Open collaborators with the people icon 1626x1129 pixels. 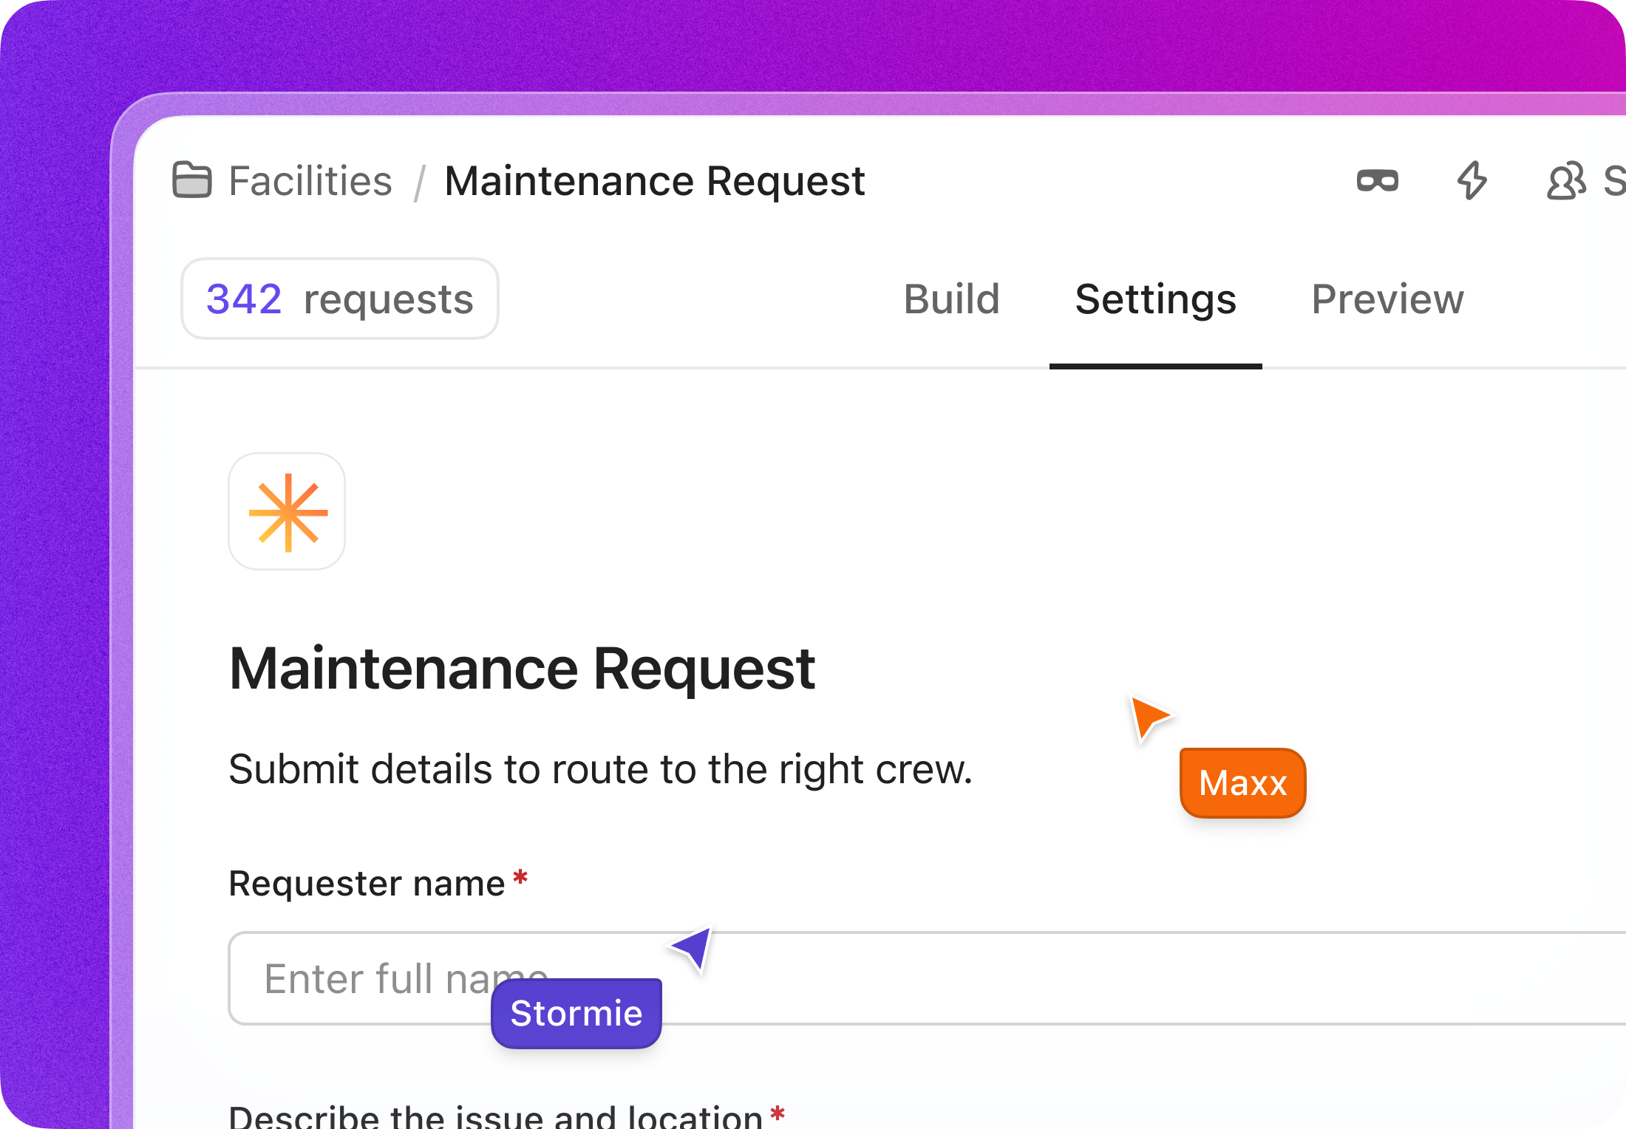click(x=1565, y=181)
